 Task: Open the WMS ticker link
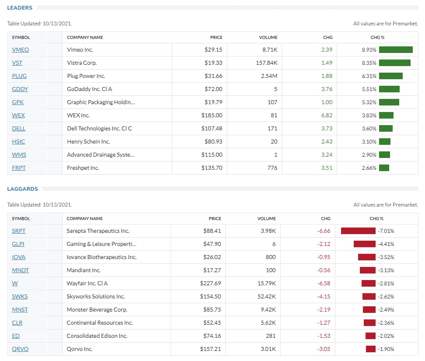click(x=19, y=154)
